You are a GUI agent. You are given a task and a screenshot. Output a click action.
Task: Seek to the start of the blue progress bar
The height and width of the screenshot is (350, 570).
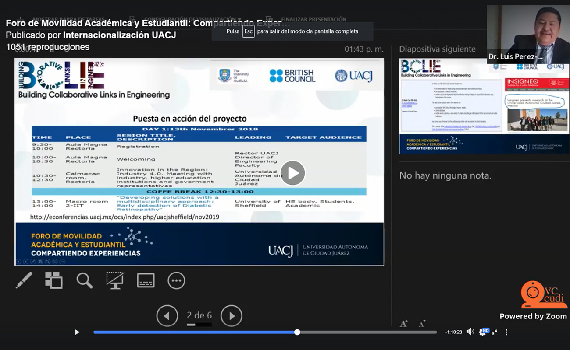(x=94, y=332)
